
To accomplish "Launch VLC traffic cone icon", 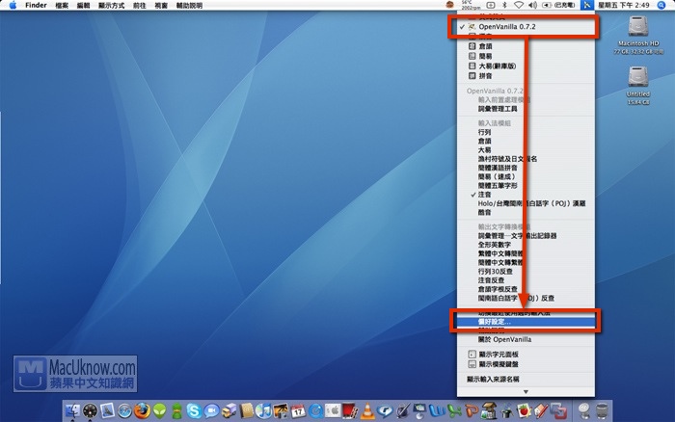I will point(367,411).
